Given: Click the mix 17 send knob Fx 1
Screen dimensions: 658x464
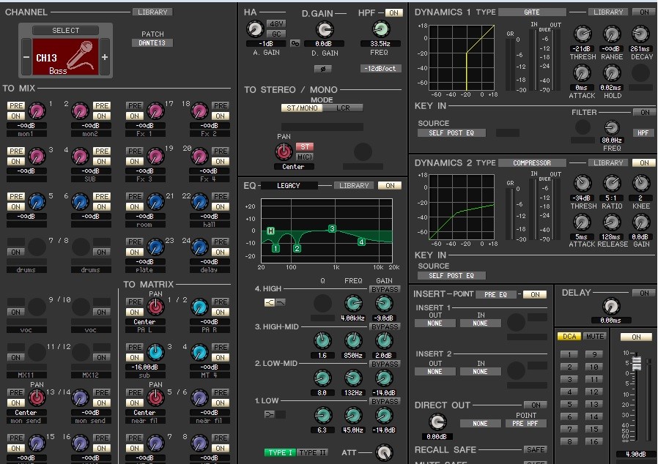Looking at the screenshot, I should (155, 111).
